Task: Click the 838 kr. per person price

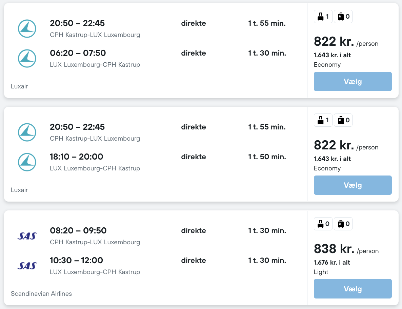Action: 334,249
